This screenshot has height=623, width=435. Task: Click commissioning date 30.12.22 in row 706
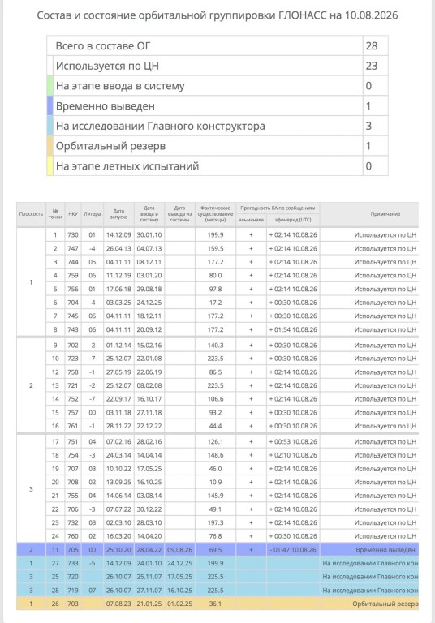point(149,509)
